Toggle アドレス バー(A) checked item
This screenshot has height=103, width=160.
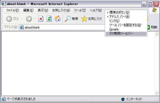126,17
